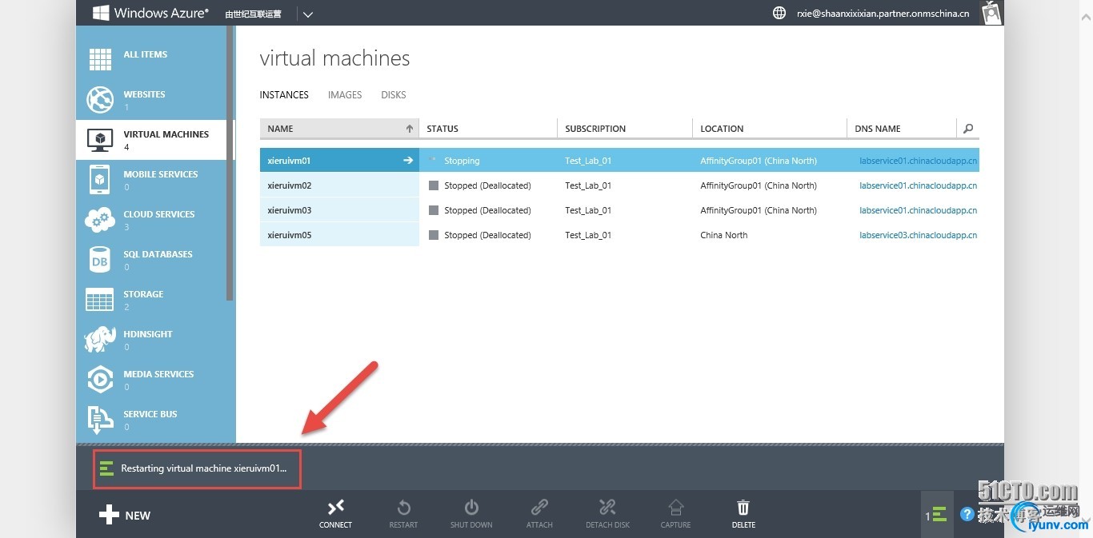The width and height of the screenshot is (1093, 538).
Task: Switch to Disks tab
Action: coord(394,94)
